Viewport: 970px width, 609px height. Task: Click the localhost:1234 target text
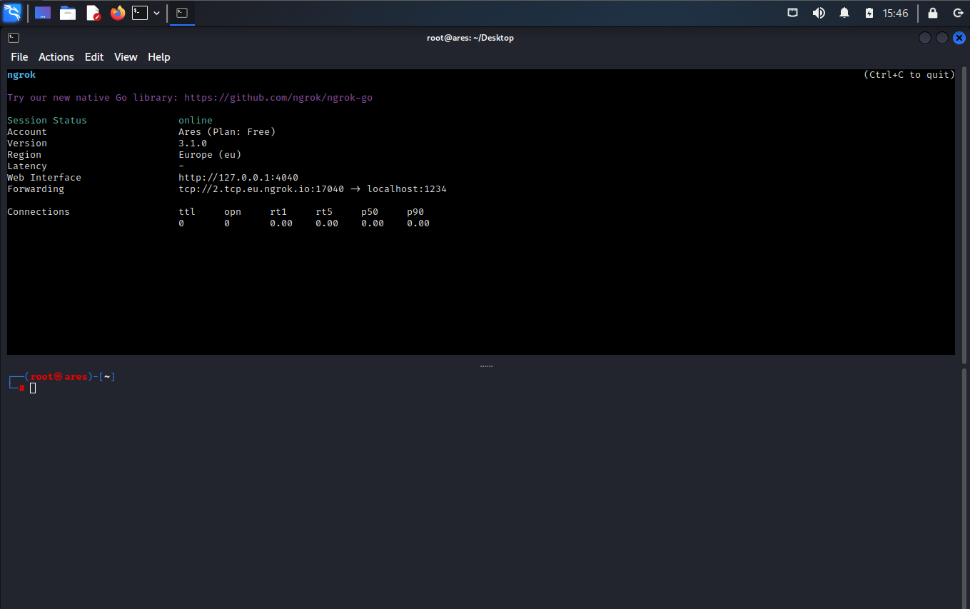coord(407,189)
